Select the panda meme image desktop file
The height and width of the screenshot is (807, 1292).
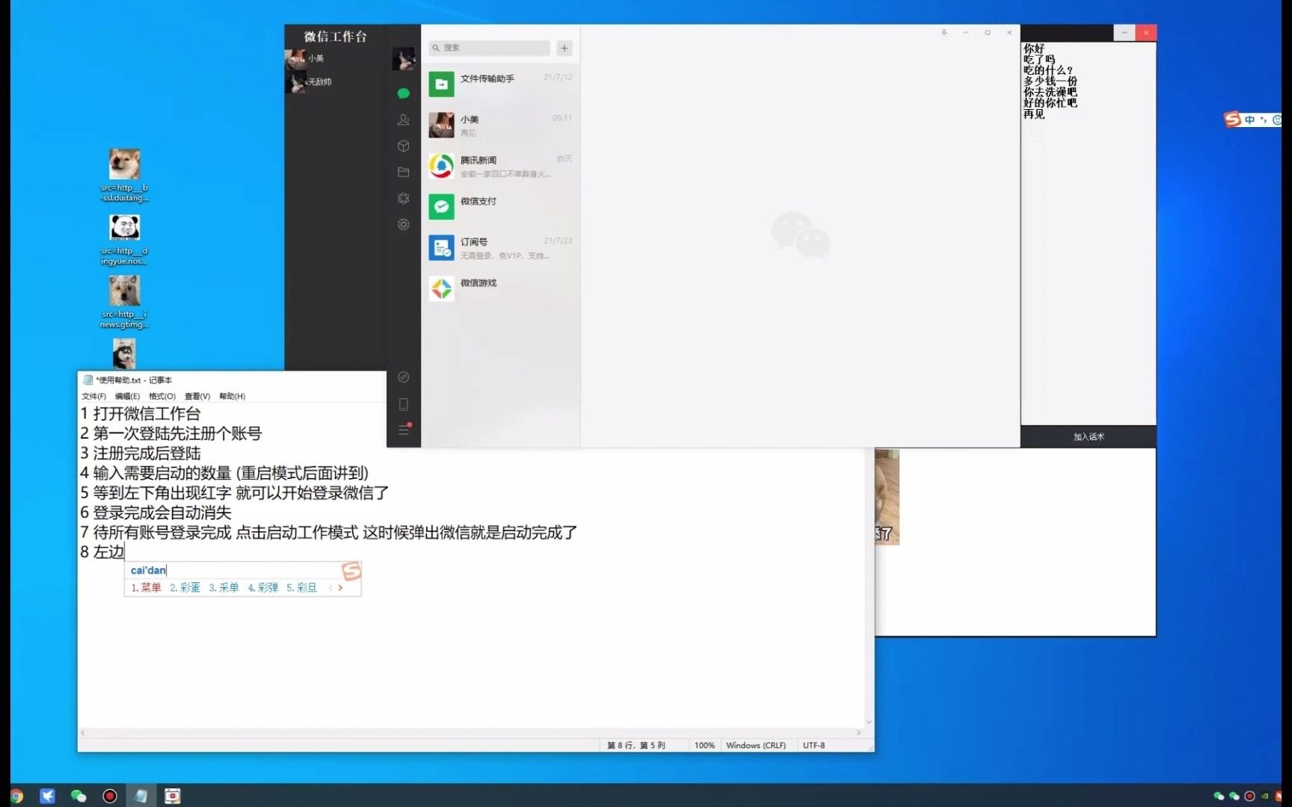click(124, 239)
